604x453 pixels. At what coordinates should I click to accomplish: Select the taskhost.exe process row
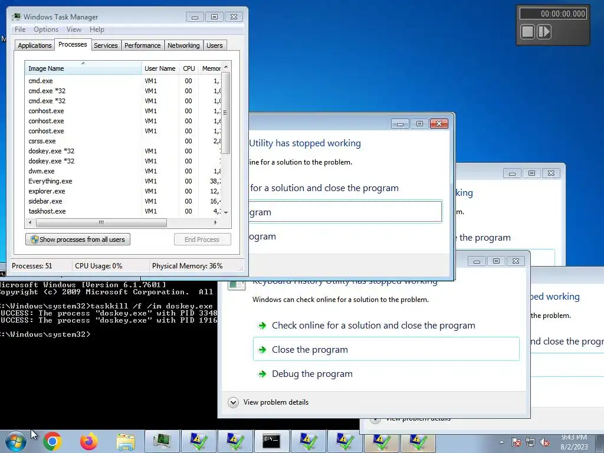(123, 211)
